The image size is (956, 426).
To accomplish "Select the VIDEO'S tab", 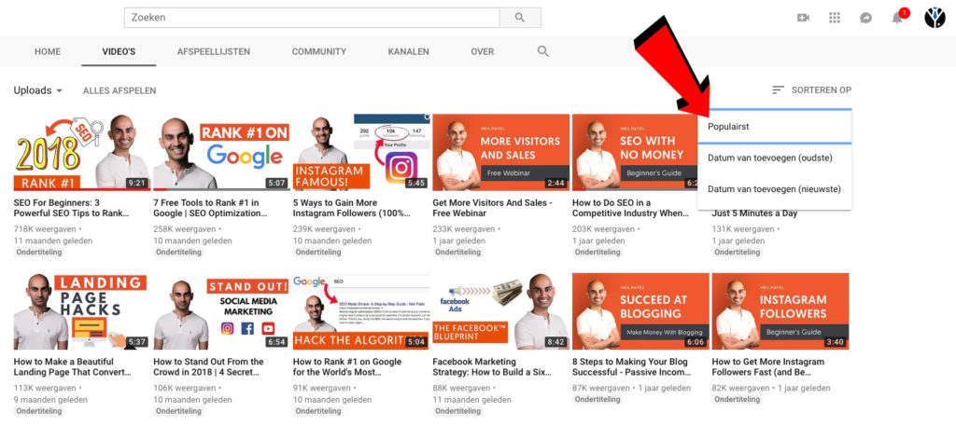I will pos(119,51).
